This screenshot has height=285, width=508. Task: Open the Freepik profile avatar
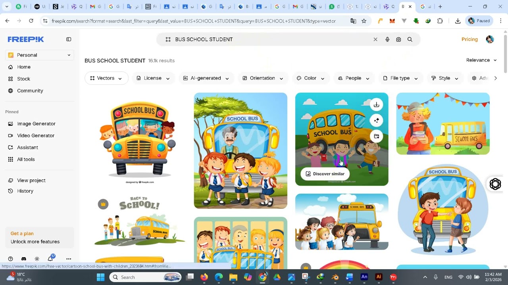pyautogui.click(x=490, y=39)
